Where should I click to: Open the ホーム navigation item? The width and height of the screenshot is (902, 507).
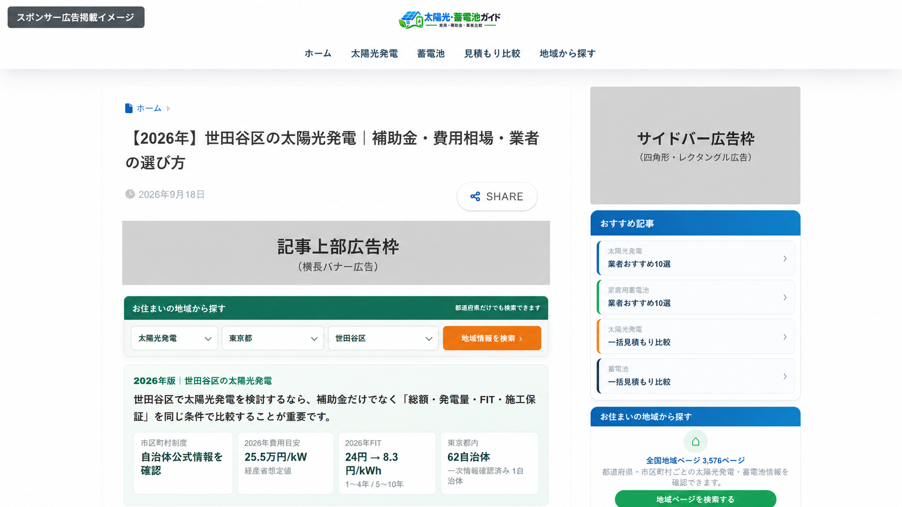click(318, 53)
